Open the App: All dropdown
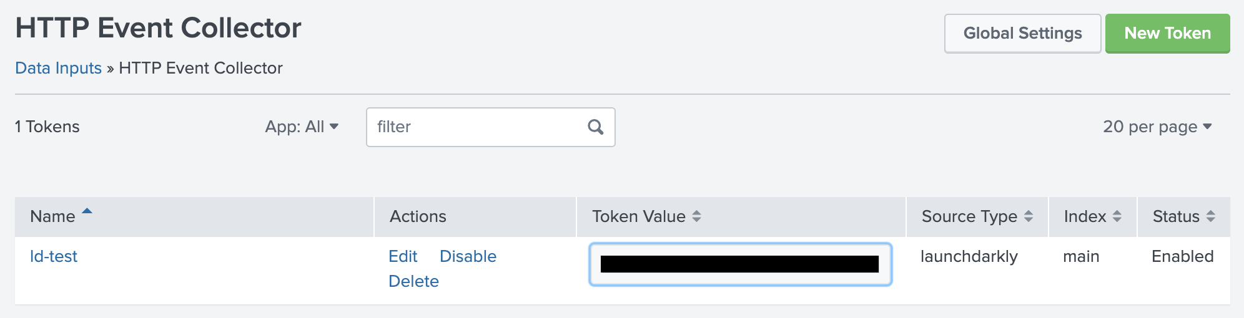 302,127
